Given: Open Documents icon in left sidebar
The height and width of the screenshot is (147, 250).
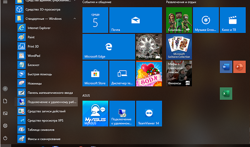Looking at the screenshot, I should (x=5, y=101).
